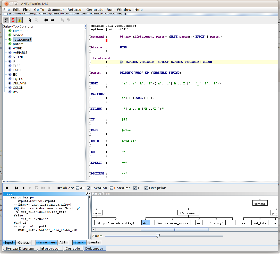
Task: Collapse the WORD rule fold marker
Action: click(90, 84)
